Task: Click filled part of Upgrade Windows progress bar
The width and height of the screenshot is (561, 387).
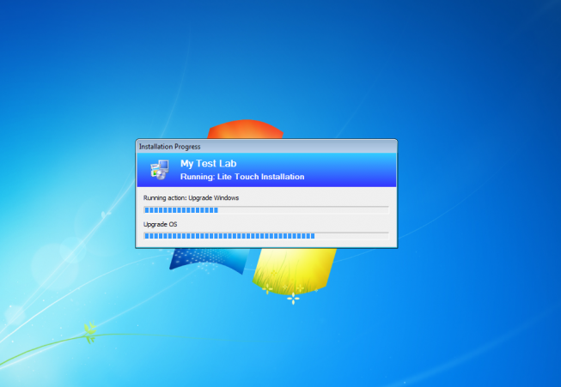Action: coord(180,209)
